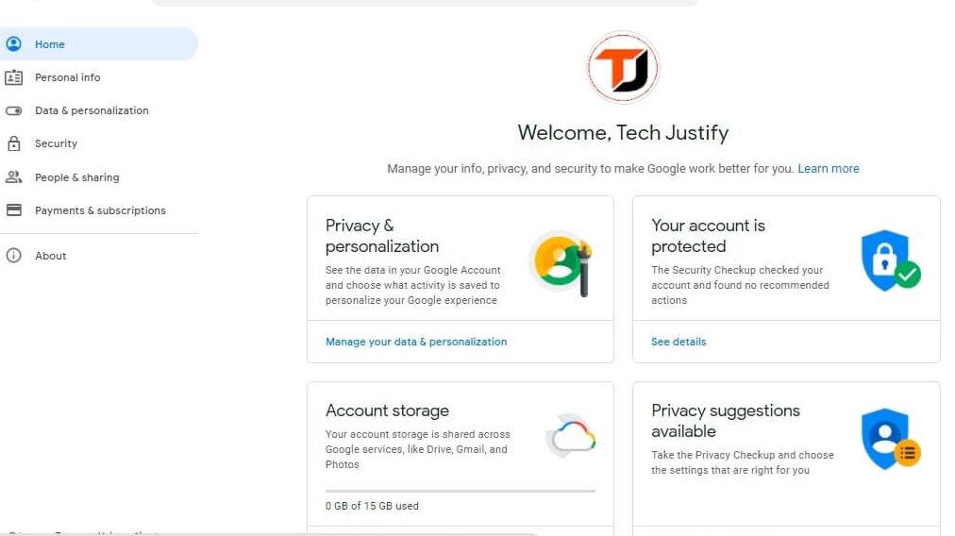Viewport: 955px width, 536px height.
Task: Click the privacy & personalization illustration icon
Action: click(561, 262)
